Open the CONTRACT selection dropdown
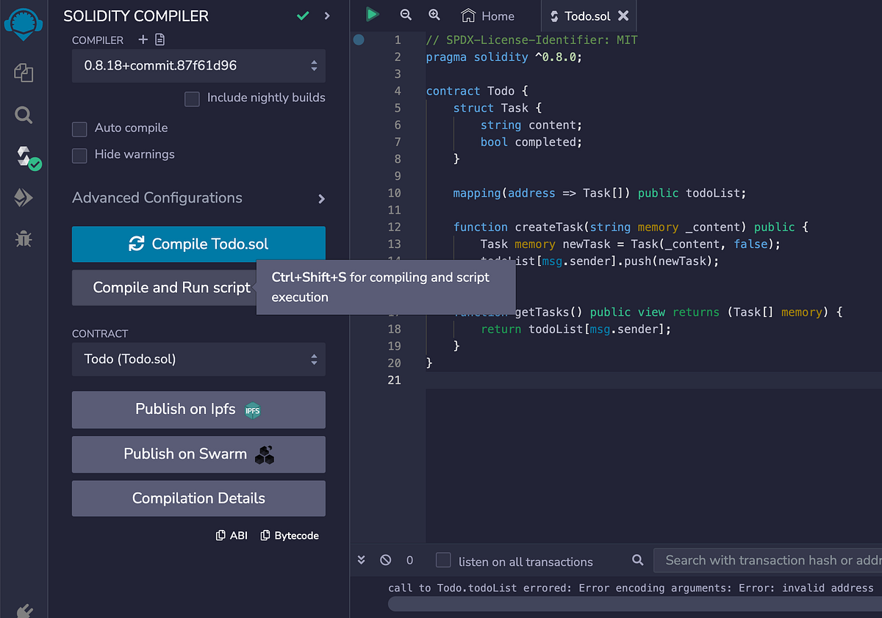Image resolution: width=882 pixels, height=618 pixels. 198,360
